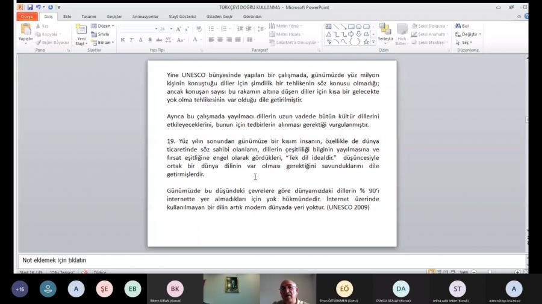This screenshot has height=304, width=542.
Task: Click the Sıfırla (Reset) slide button
Action: coord(101,34)
